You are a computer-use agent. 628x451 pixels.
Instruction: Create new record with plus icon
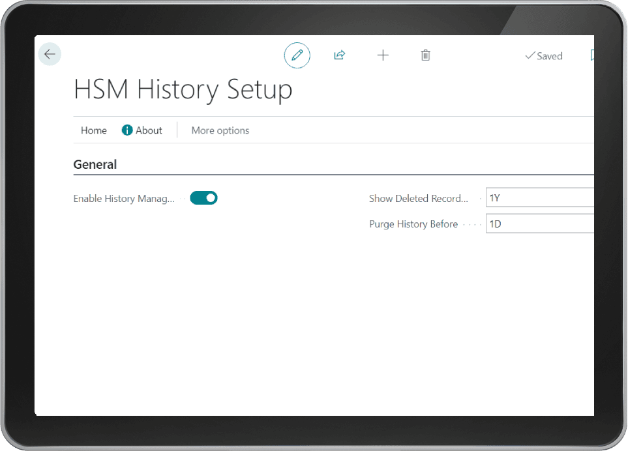click(383, 55)
